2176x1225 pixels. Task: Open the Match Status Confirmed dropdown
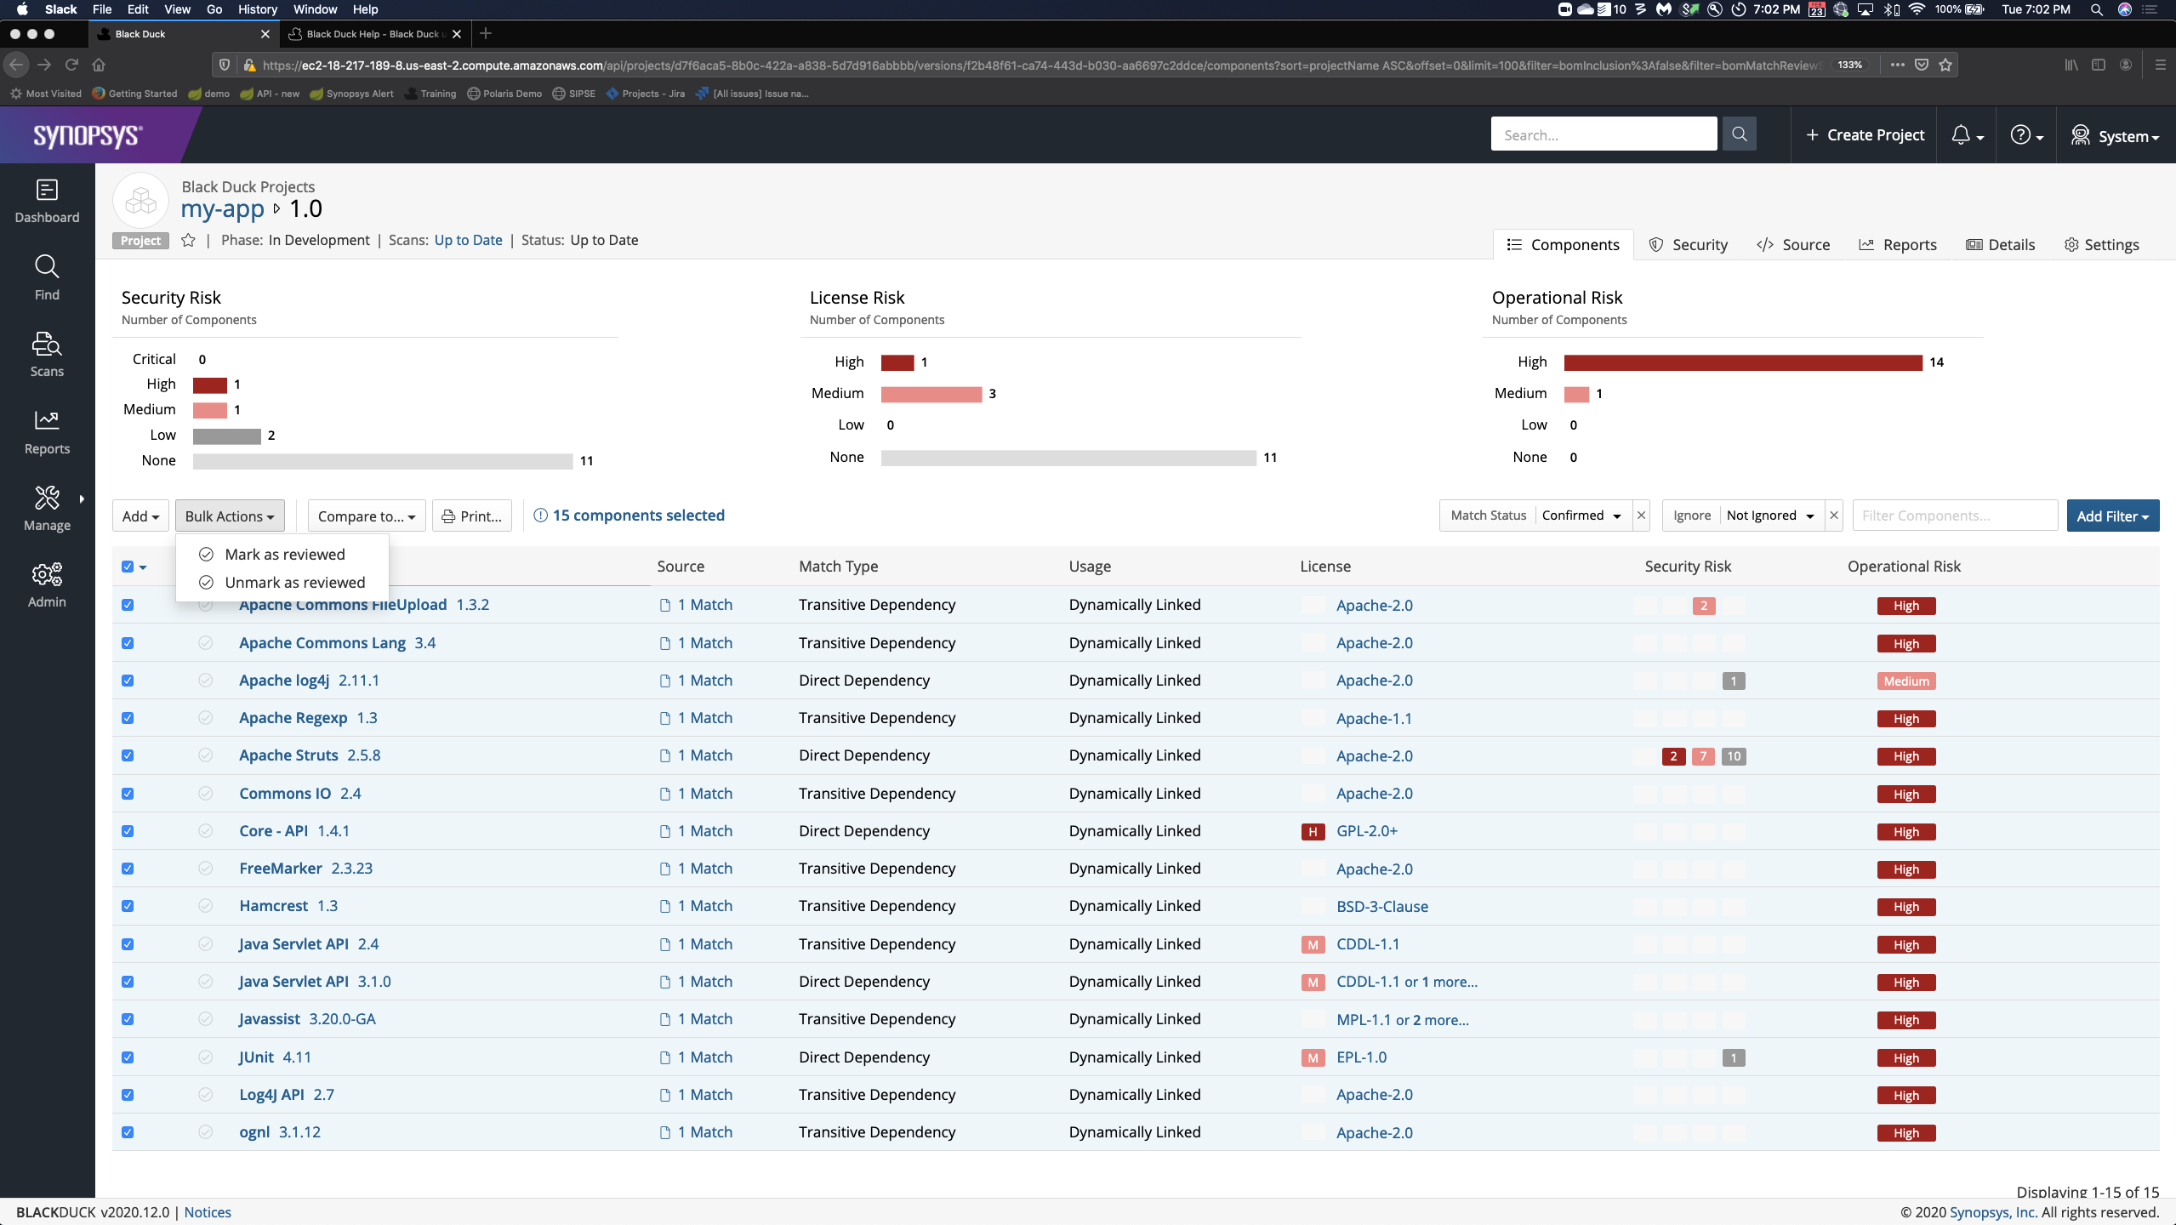1581,516
